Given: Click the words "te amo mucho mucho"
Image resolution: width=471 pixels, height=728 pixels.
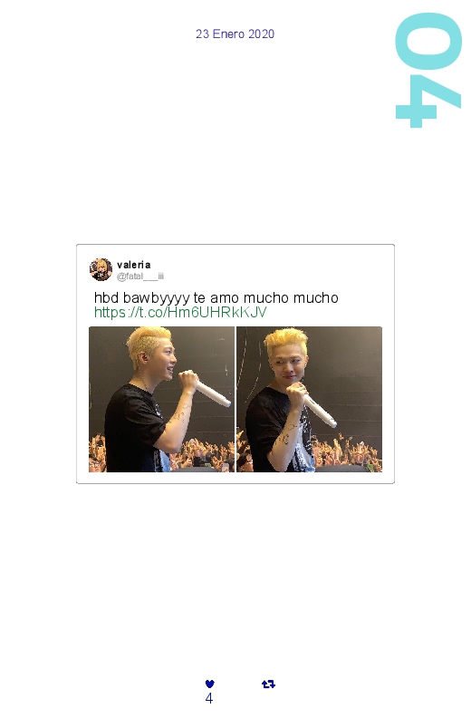Looking at the screenshot, I should [x=266, y=297].
